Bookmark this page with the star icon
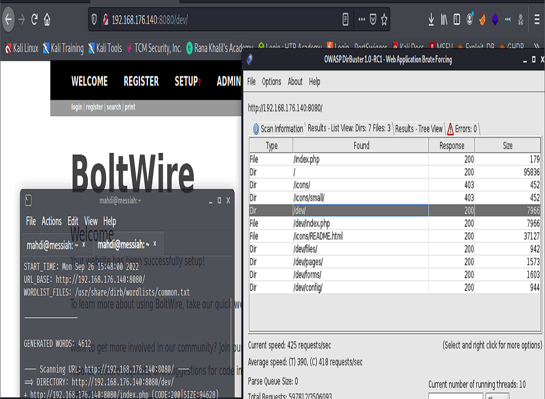 pyautogui.click(x=384, y=20)
